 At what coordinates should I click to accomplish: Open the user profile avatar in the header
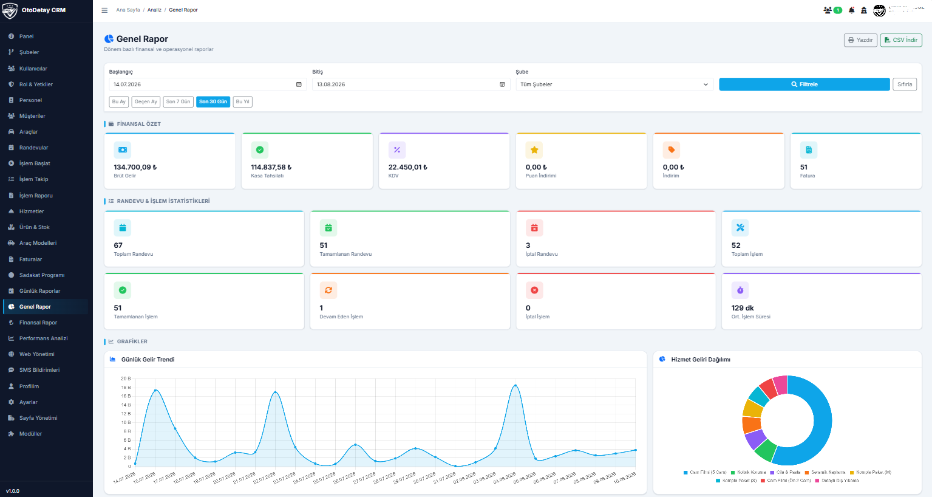click(879, 10)
